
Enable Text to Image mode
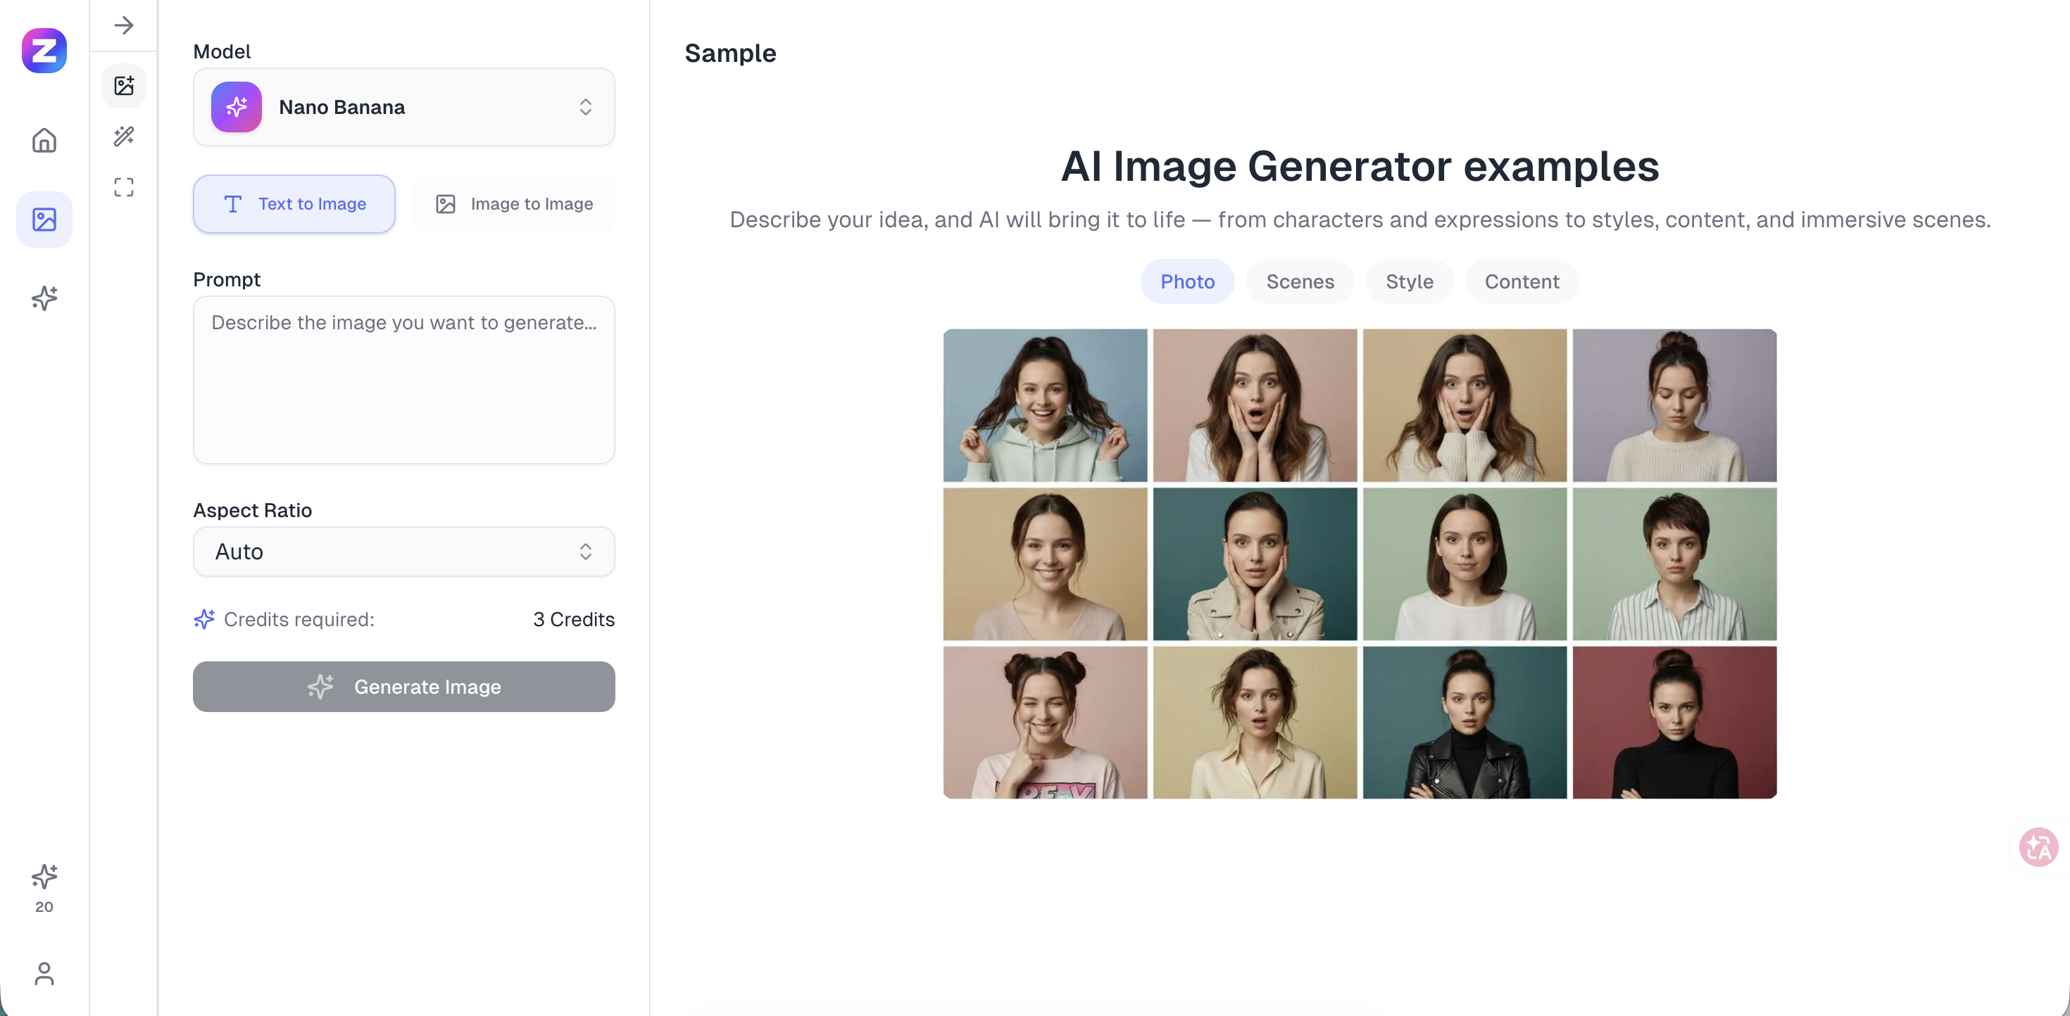(x=294, y=203)
